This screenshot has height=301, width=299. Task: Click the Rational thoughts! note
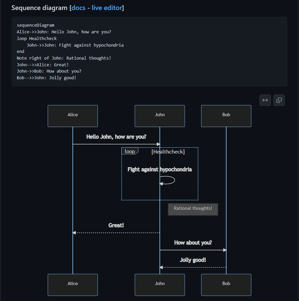pos(193,209)
